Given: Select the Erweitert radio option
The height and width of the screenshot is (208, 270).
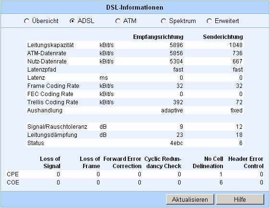Looking at the screenshot, I should coord(209,21).
